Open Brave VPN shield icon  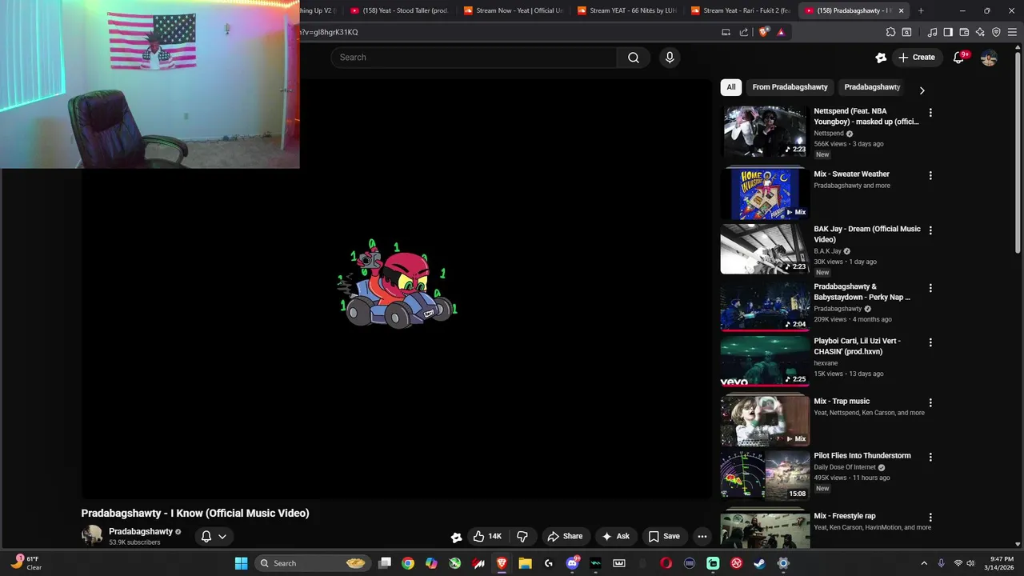point(996,32)
